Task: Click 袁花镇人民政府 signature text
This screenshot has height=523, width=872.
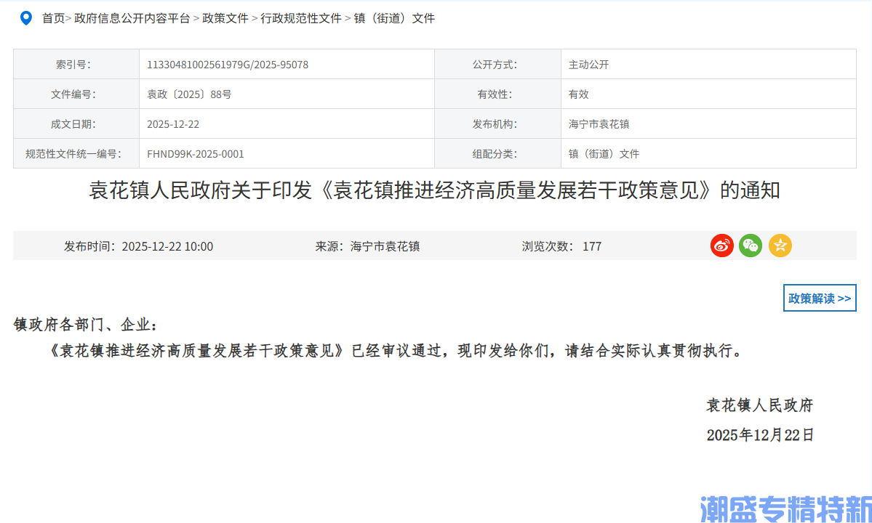Action: [761, 405]
